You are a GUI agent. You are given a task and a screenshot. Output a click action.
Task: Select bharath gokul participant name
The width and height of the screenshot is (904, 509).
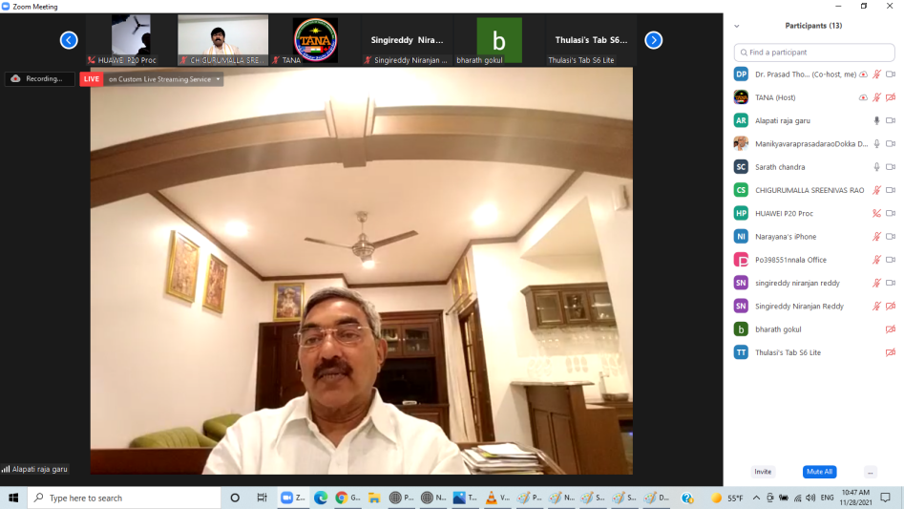tap(778, 329)
